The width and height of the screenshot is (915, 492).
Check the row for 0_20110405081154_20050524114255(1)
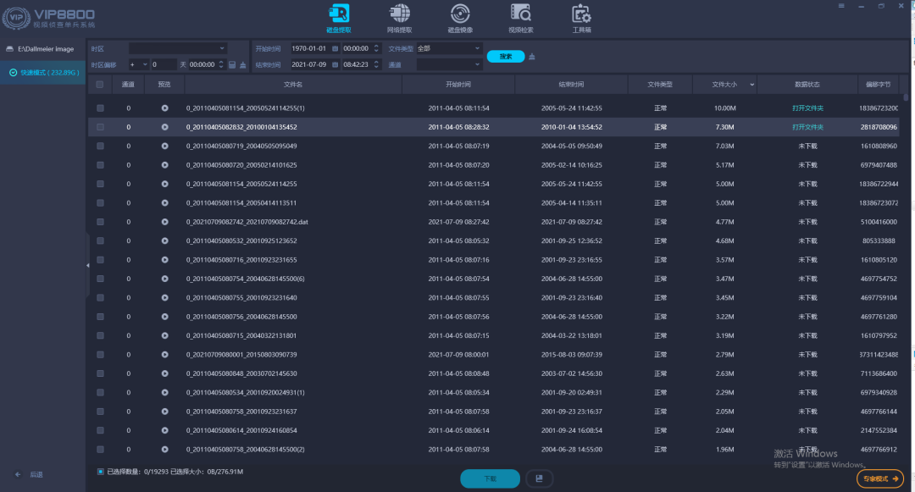[100, 108]
